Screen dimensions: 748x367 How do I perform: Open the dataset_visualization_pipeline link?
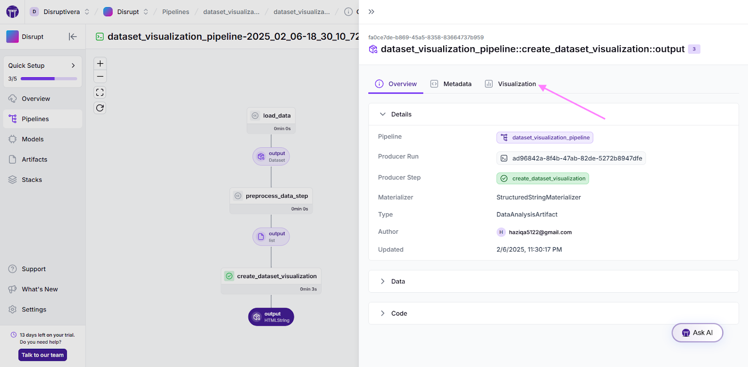tap(545, 137)
